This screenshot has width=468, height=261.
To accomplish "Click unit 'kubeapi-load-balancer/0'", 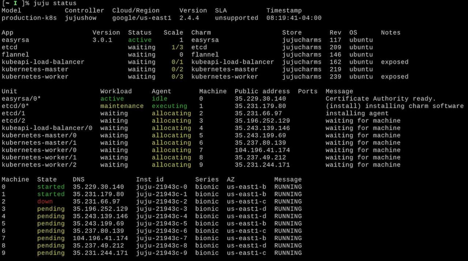I will click(47, 128).
